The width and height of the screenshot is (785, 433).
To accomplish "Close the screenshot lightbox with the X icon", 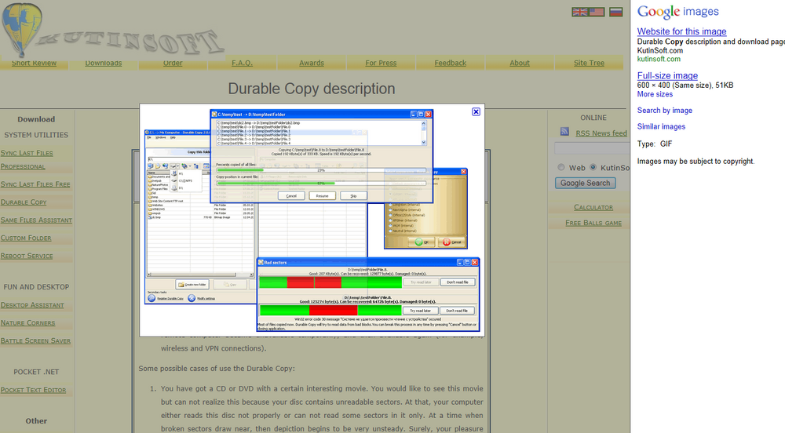I will tap(476, 111).
